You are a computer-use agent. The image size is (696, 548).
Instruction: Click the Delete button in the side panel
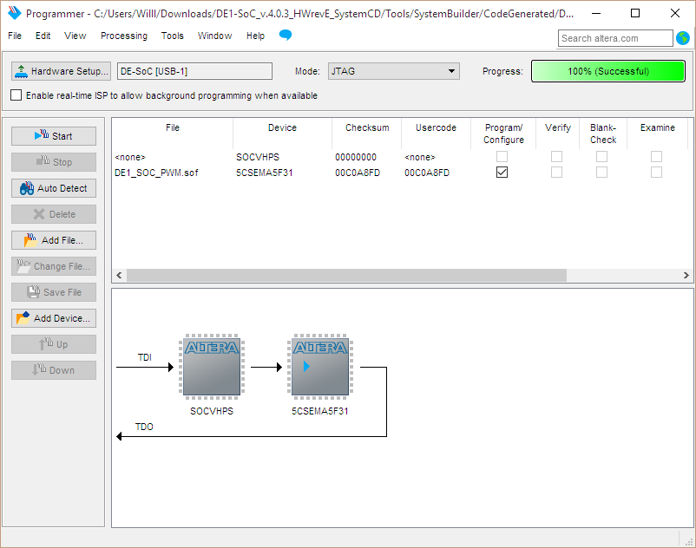click(x=54, y=214)
